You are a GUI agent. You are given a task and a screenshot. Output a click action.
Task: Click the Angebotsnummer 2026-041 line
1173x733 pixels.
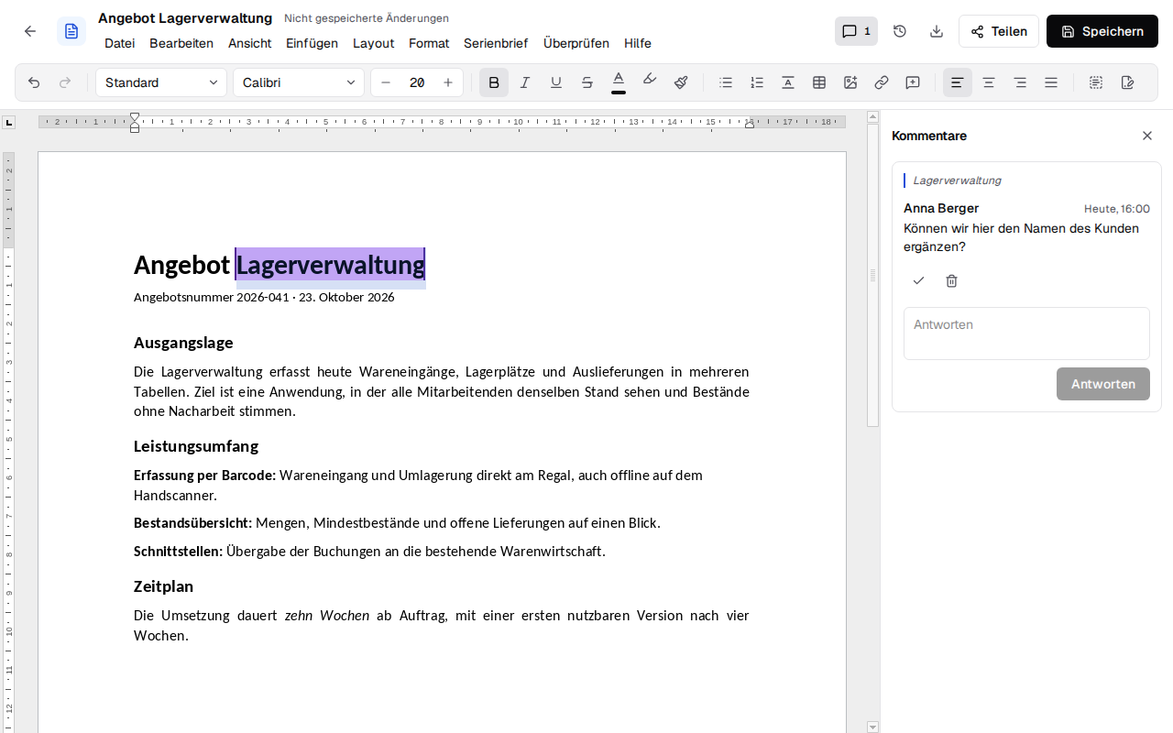click(264, 298)
